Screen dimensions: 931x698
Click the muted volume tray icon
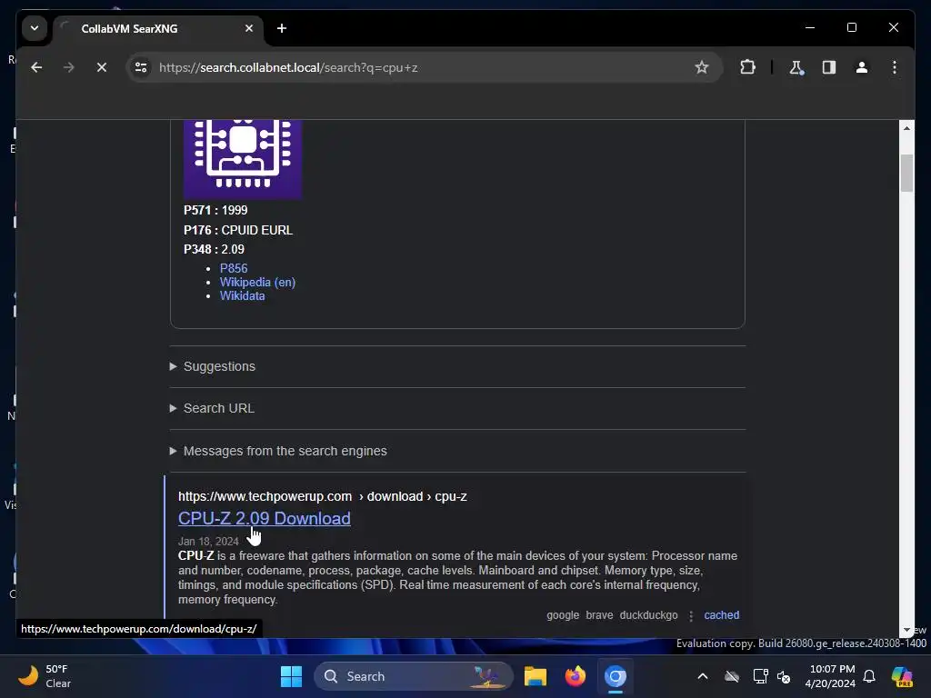click(784, 676)
